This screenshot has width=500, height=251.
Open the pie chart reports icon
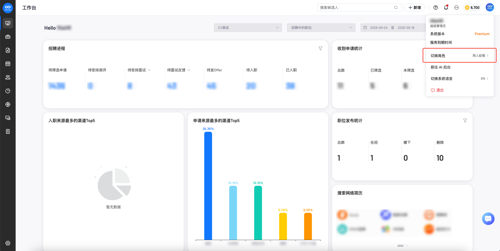point(8,91)
